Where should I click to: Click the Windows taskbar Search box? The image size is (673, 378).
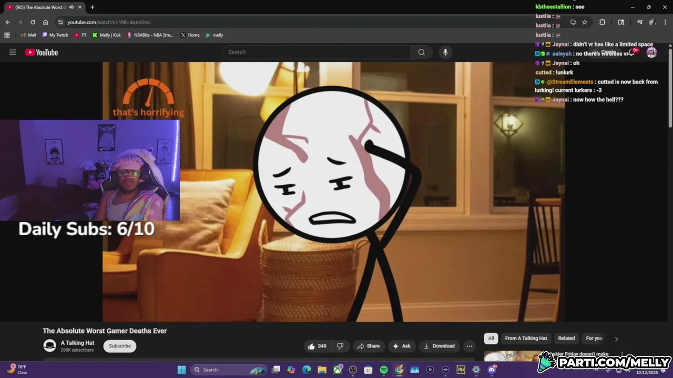point(228,370)
